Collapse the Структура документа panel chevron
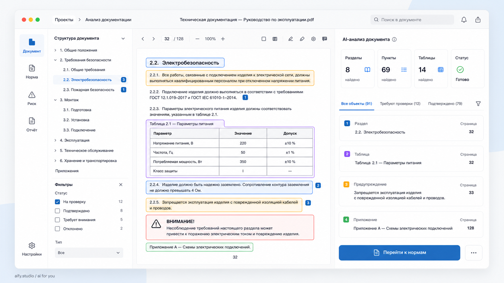This screenshot has height=283, width=504. [123, 38]
